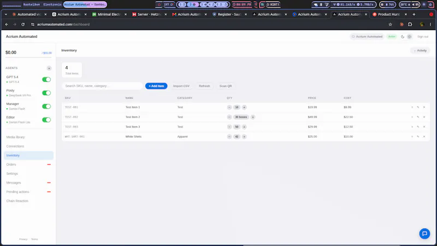
Task: Open the Activity panel
Action: tap(420, 50)
